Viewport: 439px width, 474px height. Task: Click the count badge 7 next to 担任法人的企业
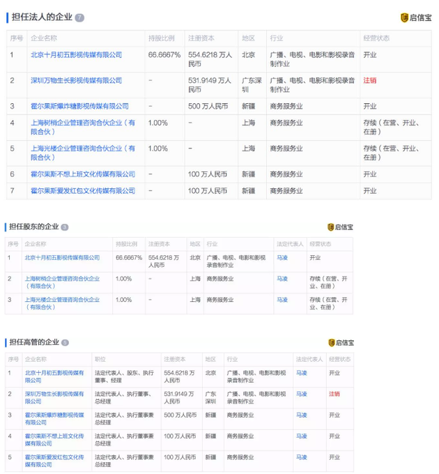(x=79, y=17)
